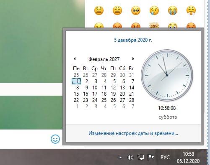Click the Пн weekday header
This screenshot has width=210, height=165.
76,69
